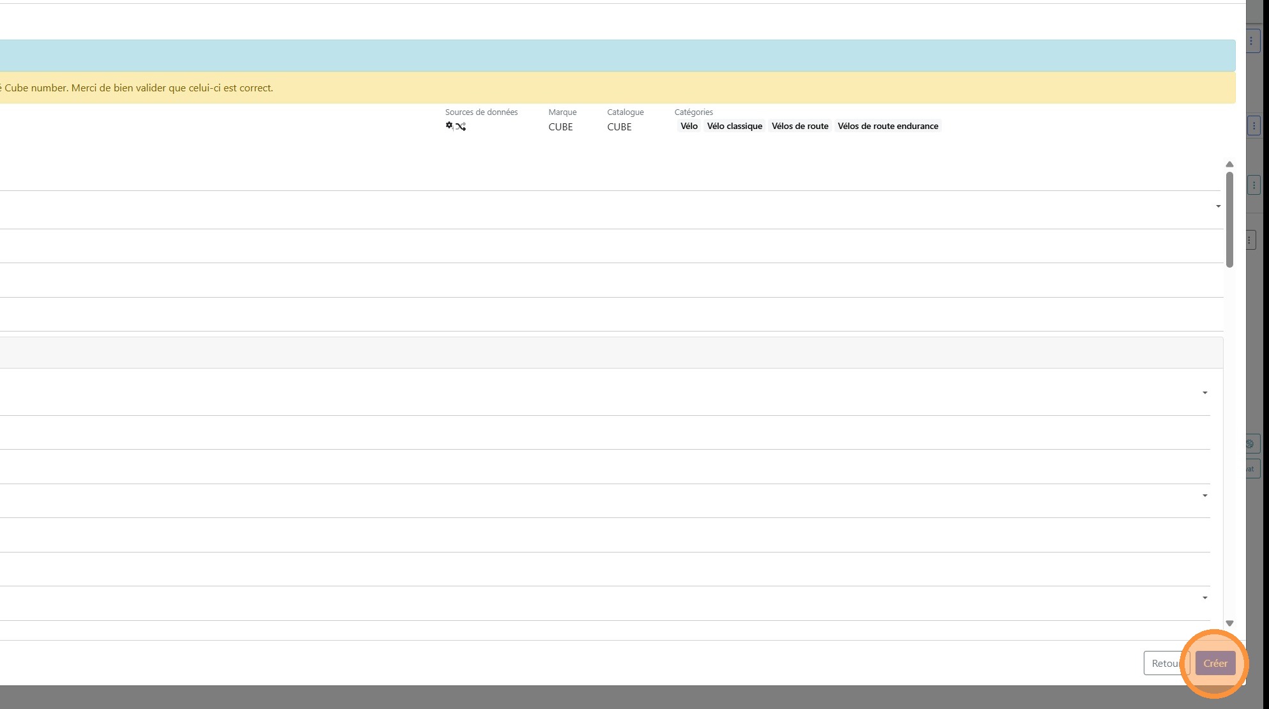Select the Vélo category tag
Screen dimensions: 1269x709
click(688, 126)
